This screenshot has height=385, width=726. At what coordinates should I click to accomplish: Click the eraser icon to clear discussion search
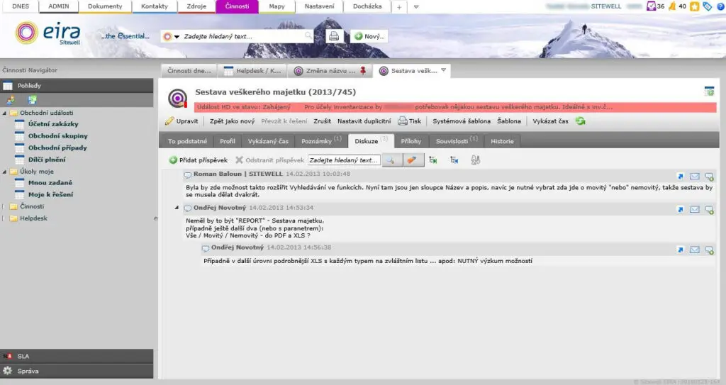pos(413,160)
